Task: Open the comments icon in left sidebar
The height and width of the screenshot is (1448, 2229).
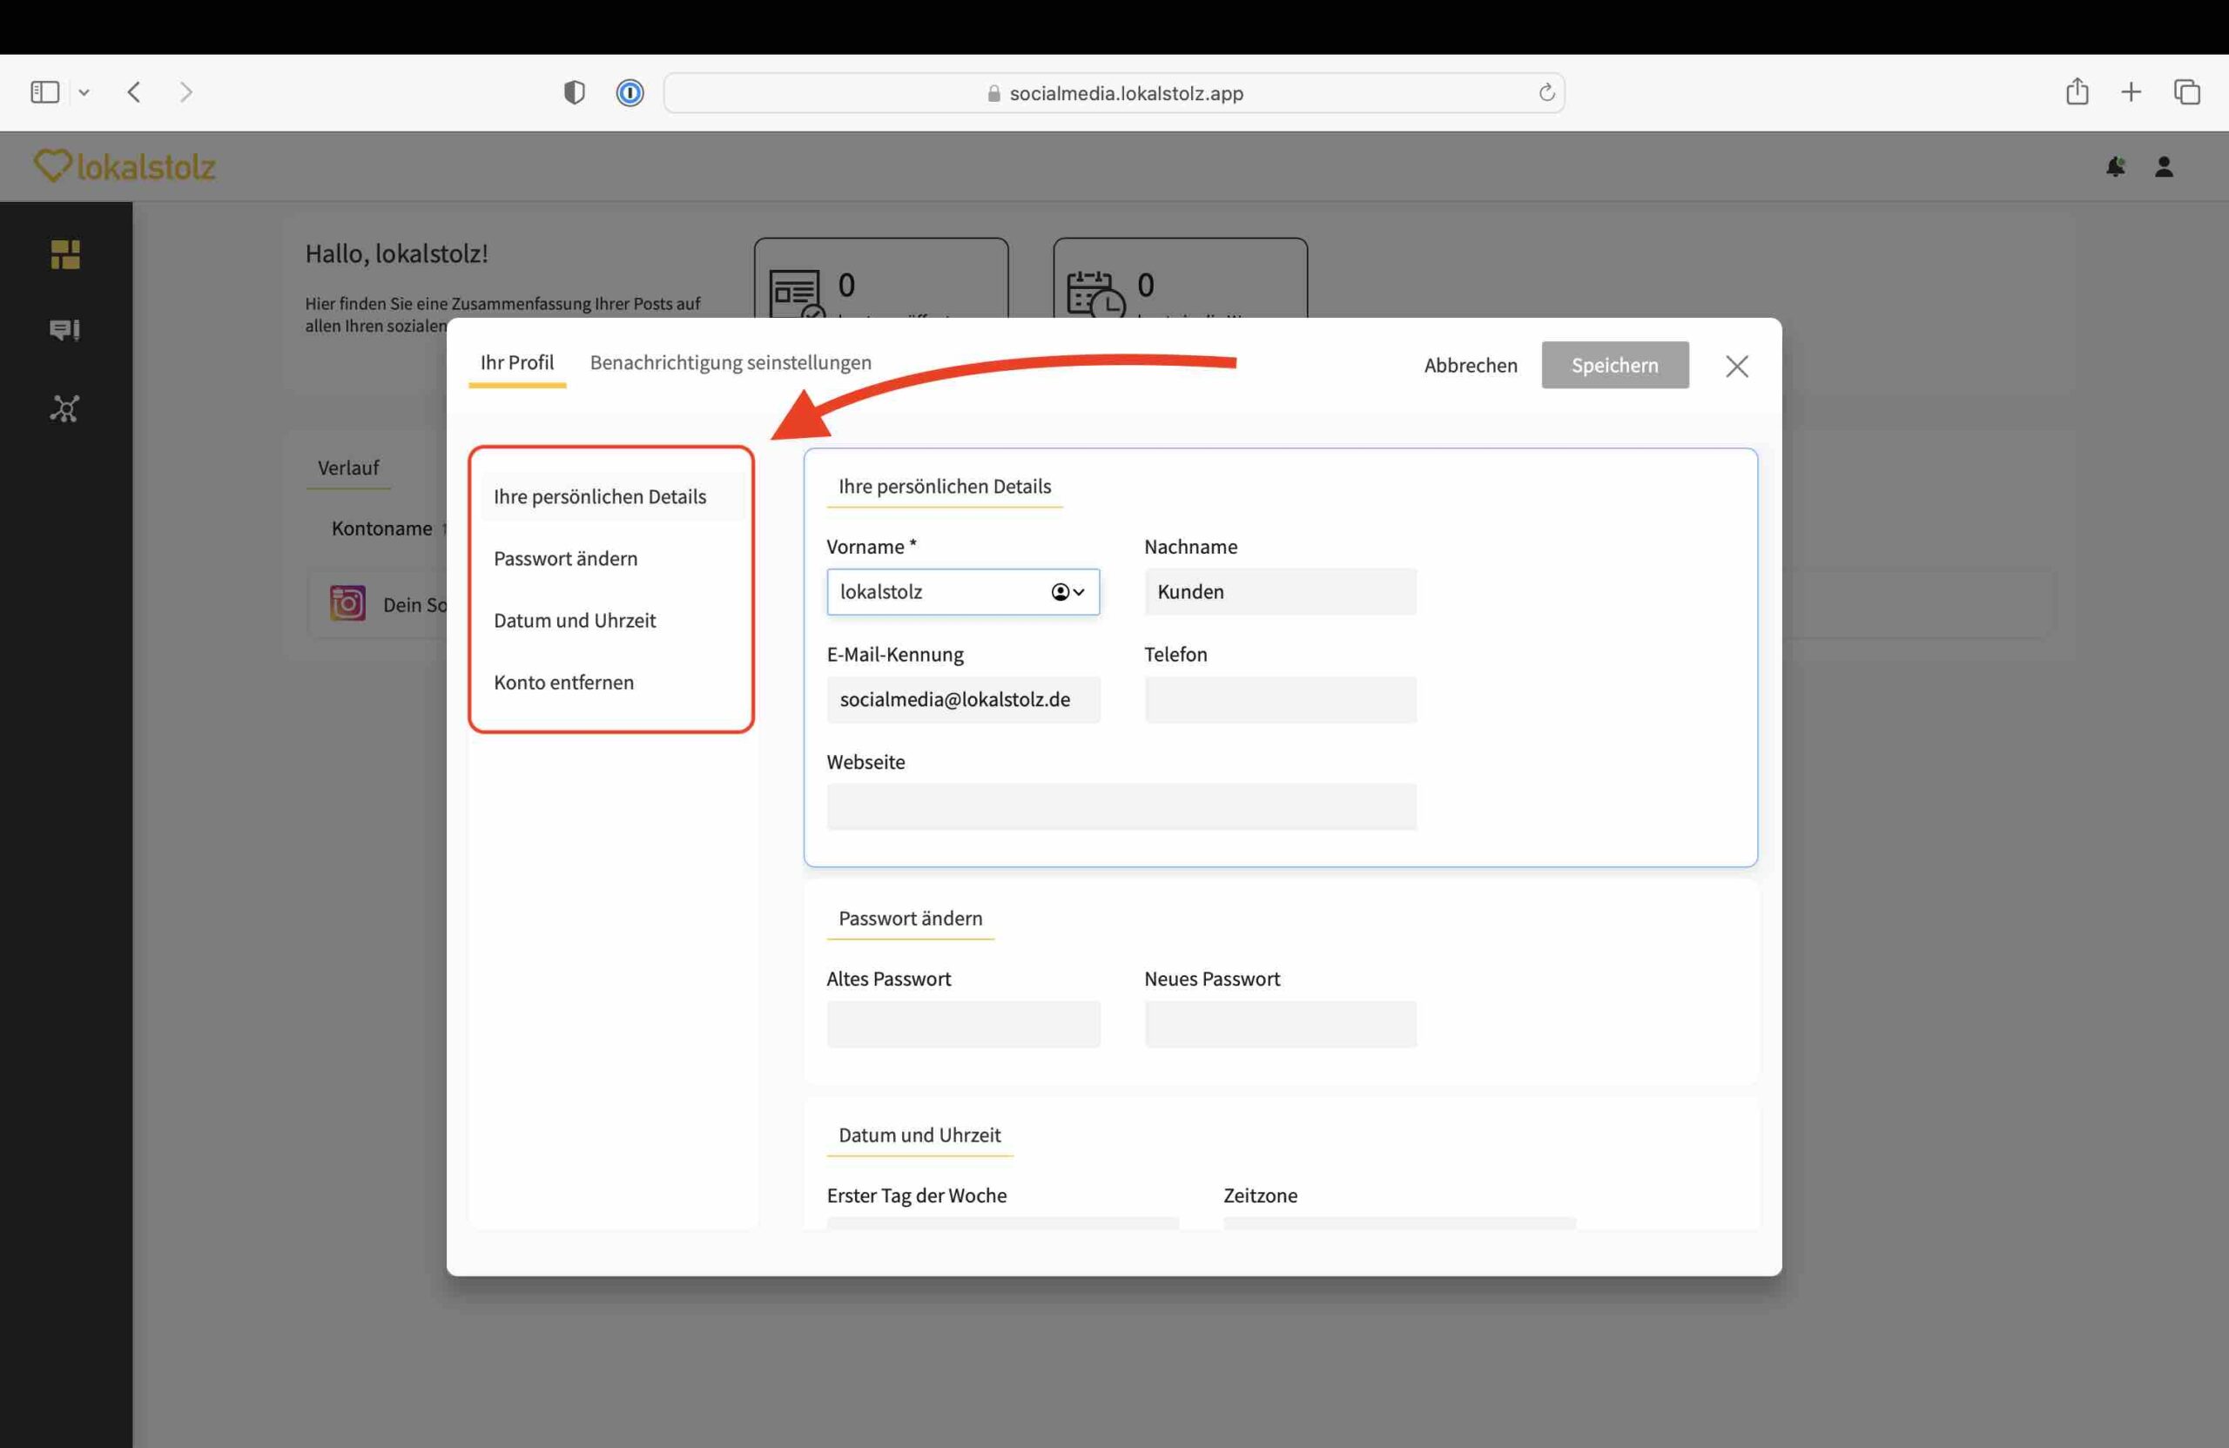Action: click(x=64, y=330)
